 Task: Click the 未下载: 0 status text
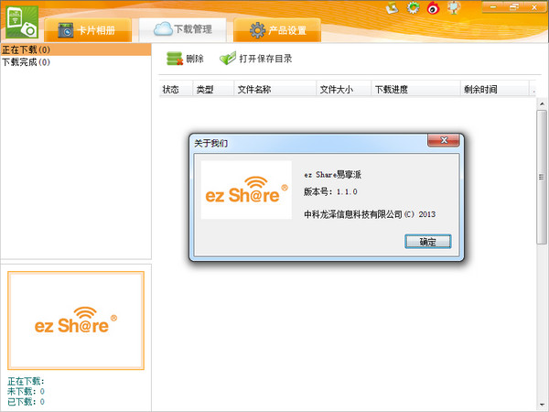pos(26,391)
